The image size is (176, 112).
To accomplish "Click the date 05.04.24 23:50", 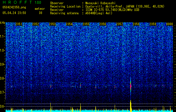I will [x=14, y=13].
